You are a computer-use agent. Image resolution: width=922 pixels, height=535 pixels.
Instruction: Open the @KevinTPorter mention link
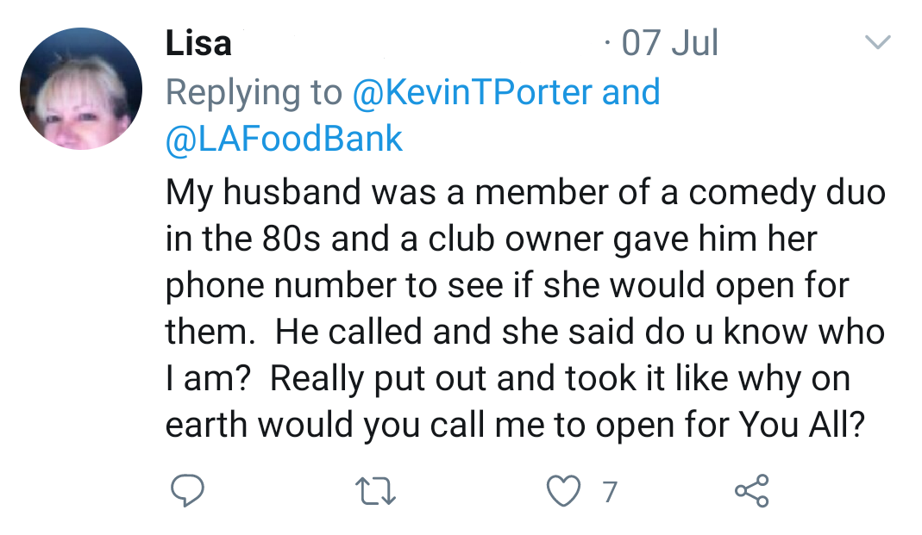[473, 92]
